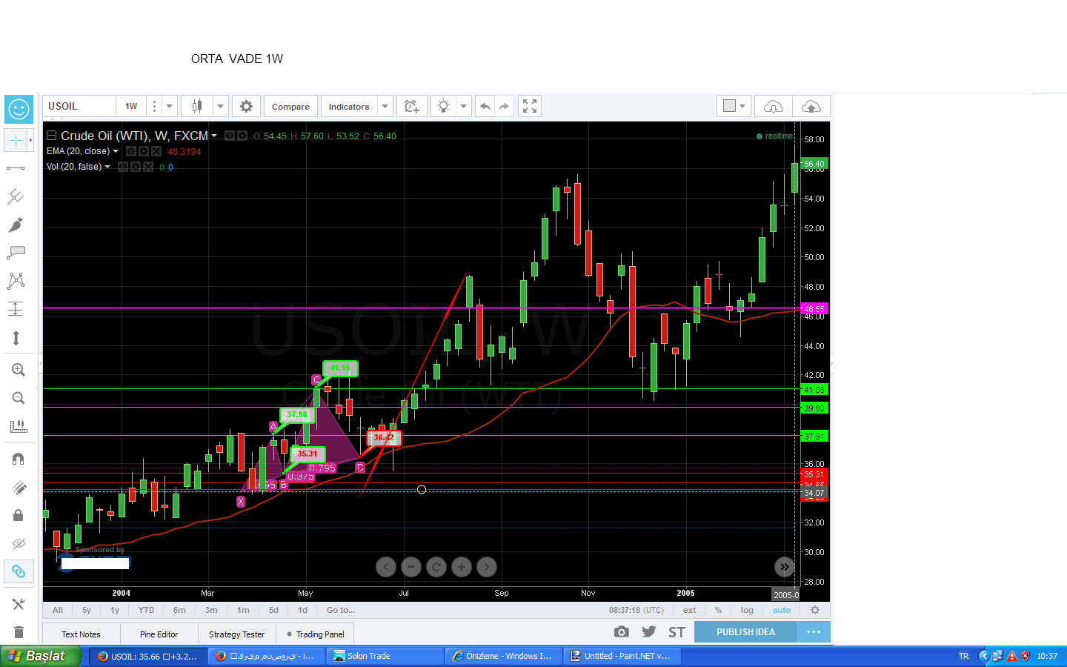
Task: Open the Strategy Tester tab
Action: click(x=236, y=634)
